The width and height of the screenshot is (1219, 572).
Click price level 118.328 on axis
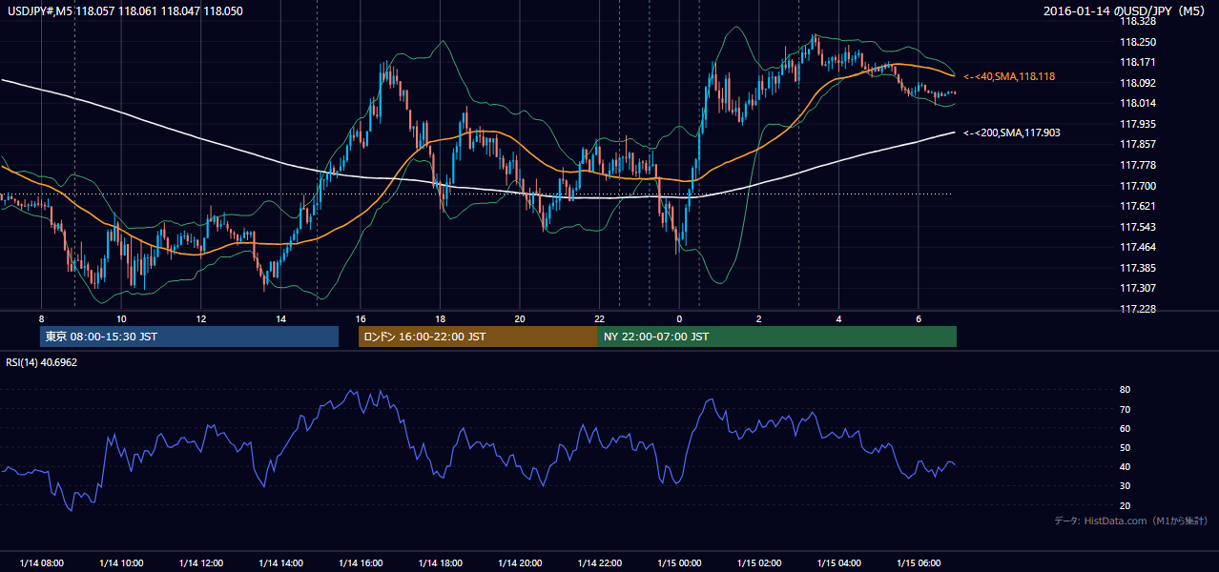point(1137,21)
